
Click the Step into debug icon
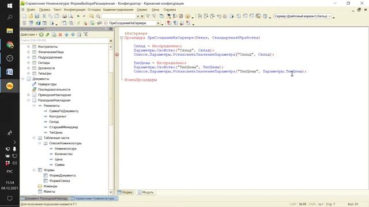[200, 16]
